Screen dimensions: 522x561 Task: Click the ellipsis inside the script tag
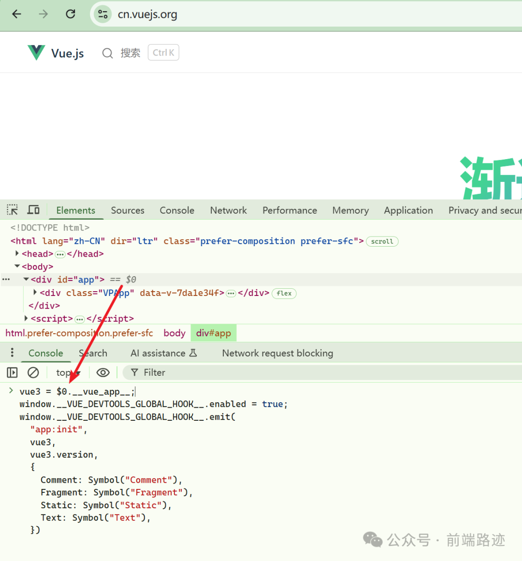pyautogui.click(x=80, y=319)
